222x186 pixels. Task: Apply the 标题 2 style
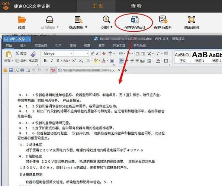215,57
